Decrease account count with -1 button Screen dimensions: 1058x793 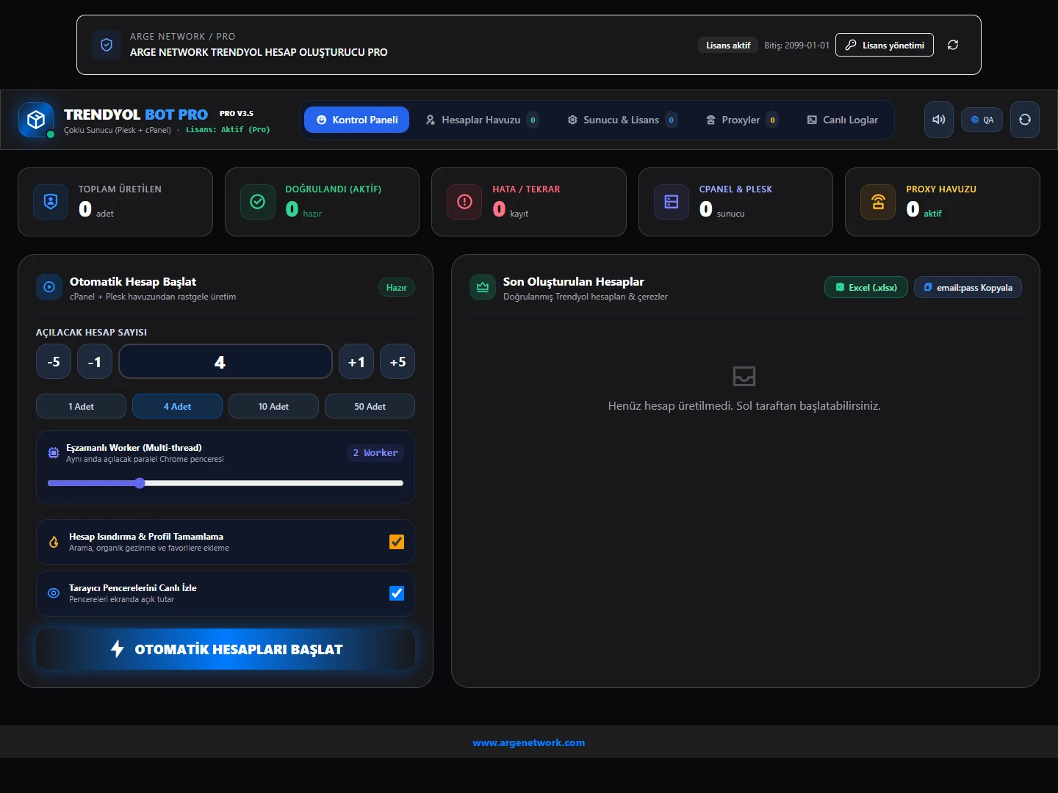95,362
